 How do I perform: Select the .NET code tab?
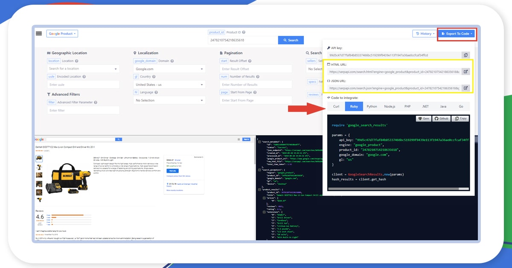(x=425, y=106)
